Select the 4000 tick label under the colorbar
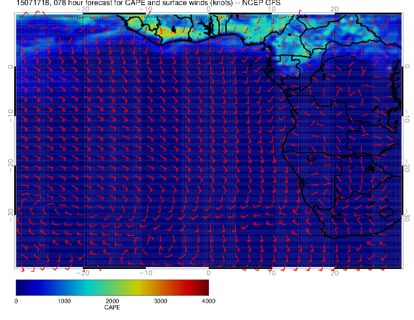The image size is (414, 320). click(x=208, y=301)
